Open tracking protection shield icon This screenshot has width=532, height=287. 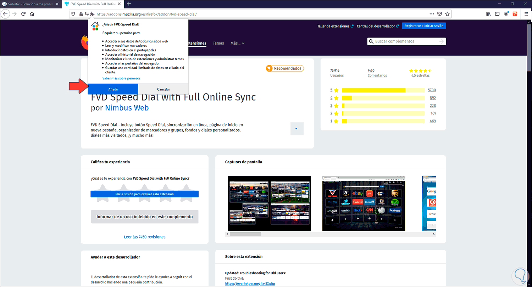(x=73, y=14)
